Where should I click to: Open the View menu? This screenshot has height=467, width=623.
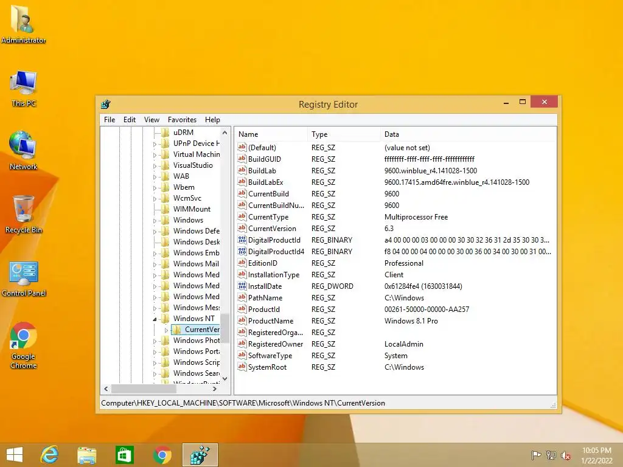(x=151, y=120)
